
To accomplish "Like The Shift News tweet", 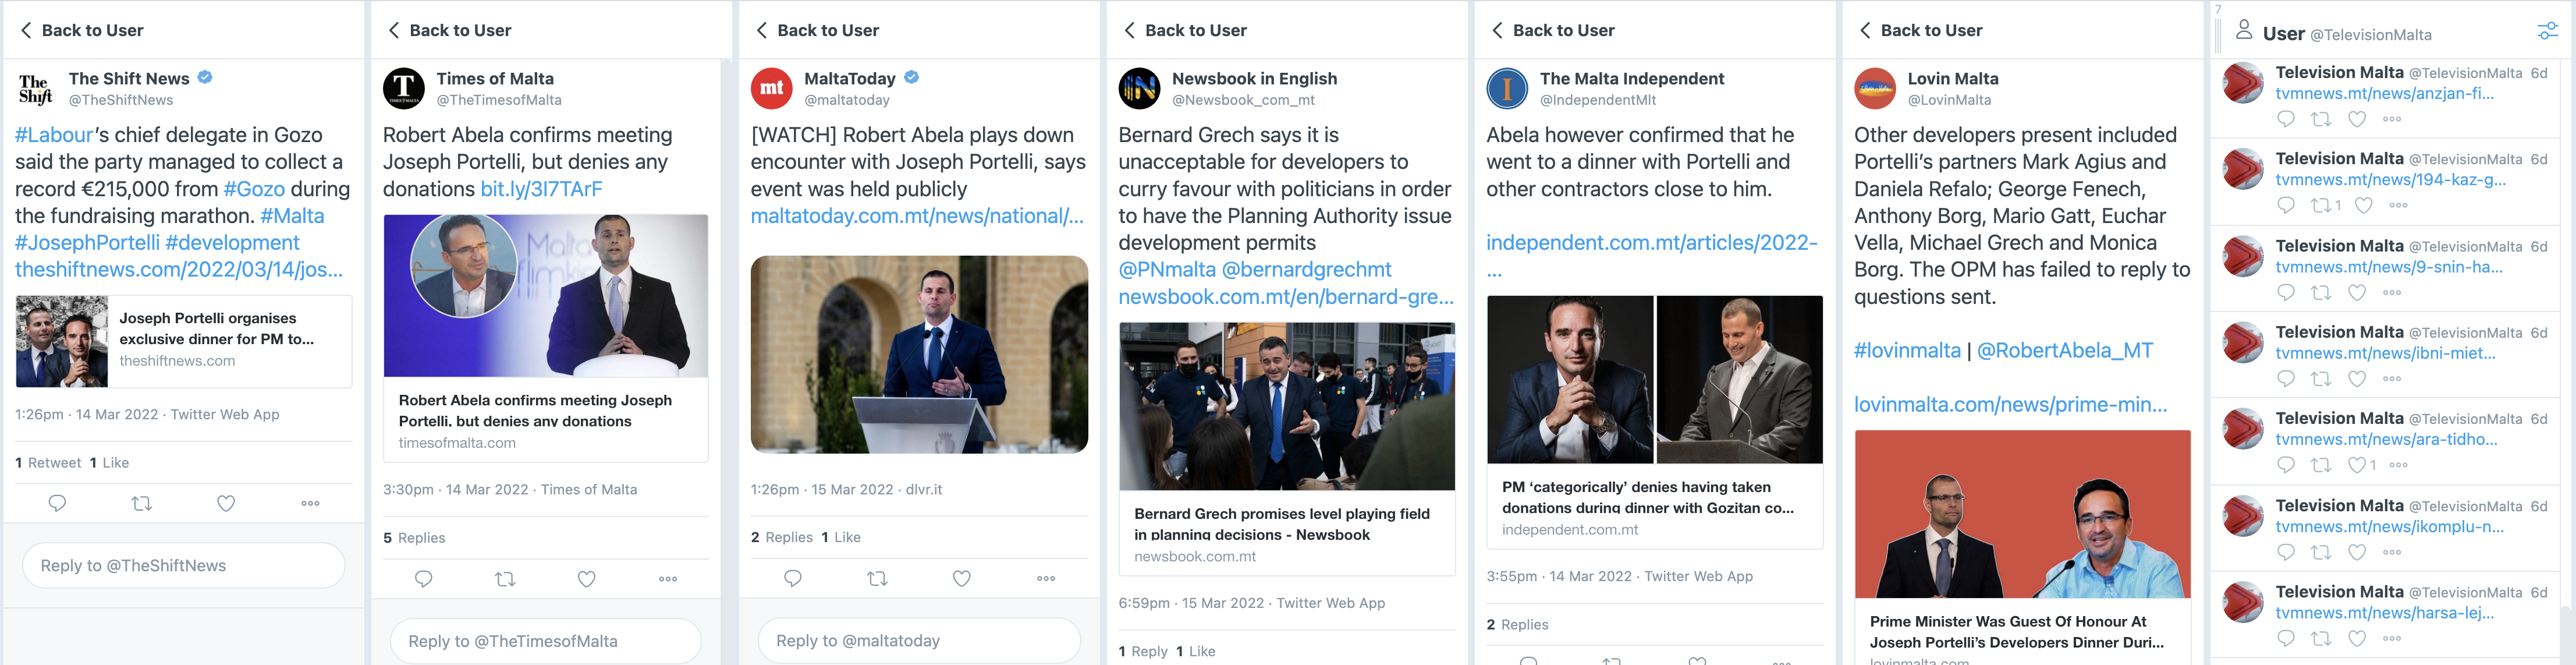I will pyautogui.click(x=226, y=503).
